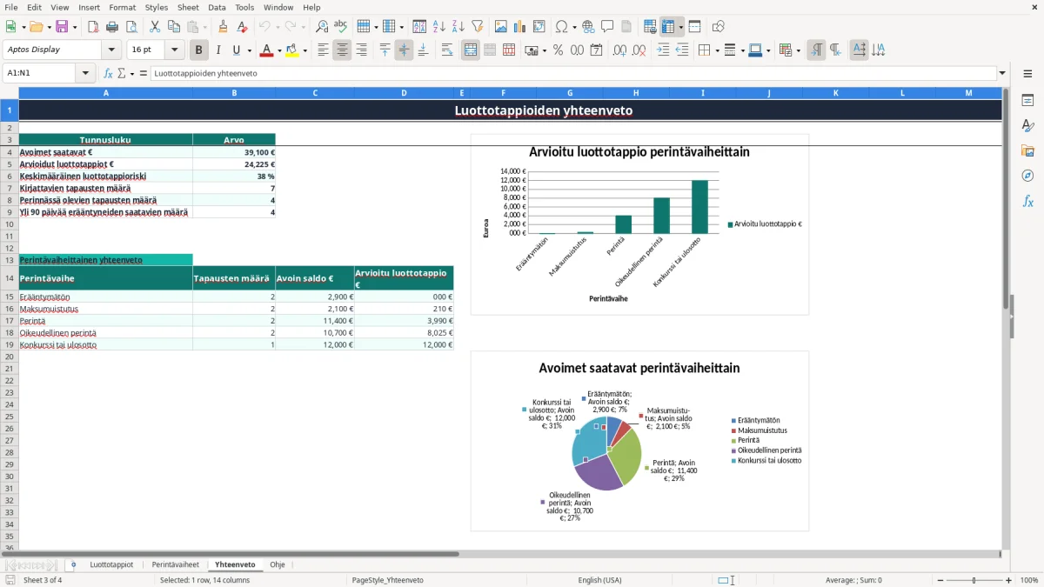
Task: Export directly as PDF
Action: pyautogui.click(x=93, y=27)
